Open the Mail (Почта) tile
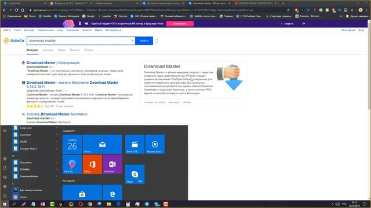Image resolution: width=371 pixels, height=208 pixels. [102, 144]
